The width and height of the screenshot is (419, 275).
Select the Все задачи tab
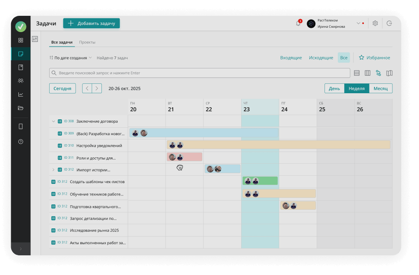click(x=62, y=42)
